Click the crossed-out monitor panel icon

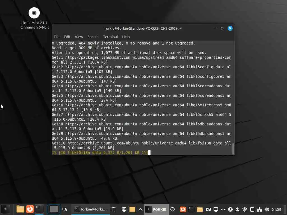pyautogui.click(x=124, y=209)
